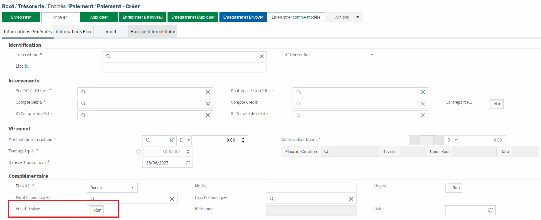This screenshot has width=541, height=220.
Task: Click search icon in Contrepartie à créditer
Action: 299,92
